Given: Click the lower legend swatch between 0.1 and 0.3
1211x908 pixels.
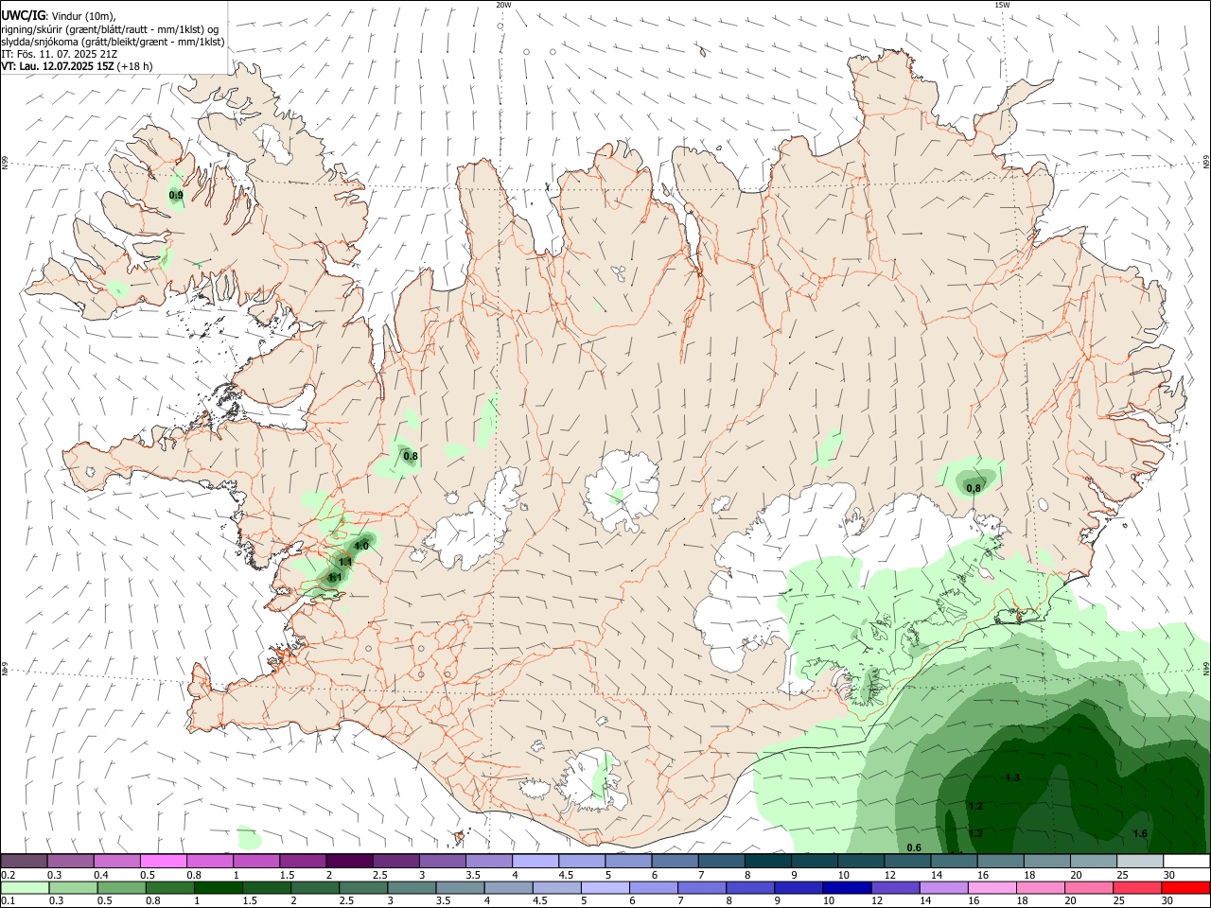Looking at the screenshot, I should 26,888.
